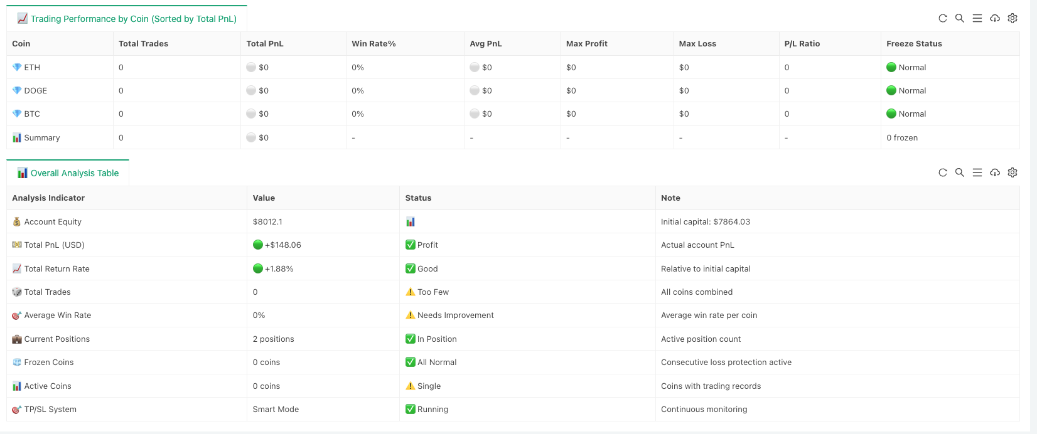1037x434 pixels.
Task: Click green Normal status dot for BTC
Action: pos(891,114)
